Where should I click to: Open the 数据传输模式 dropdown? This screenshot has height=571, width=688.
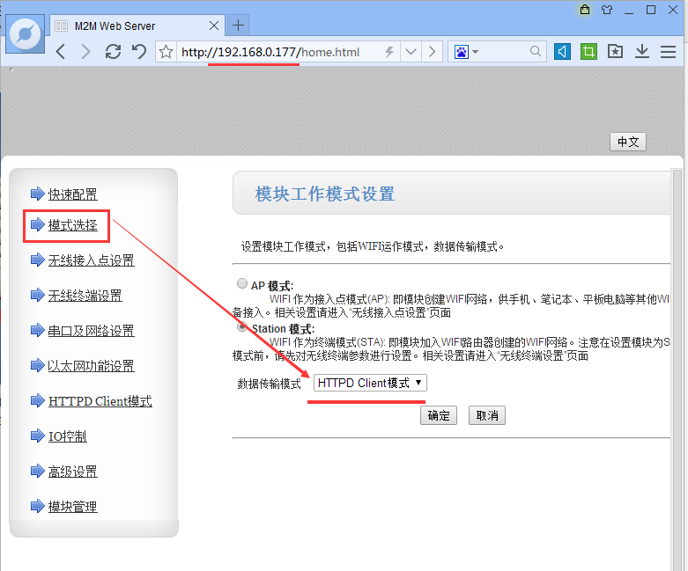(x=370, y=383)
